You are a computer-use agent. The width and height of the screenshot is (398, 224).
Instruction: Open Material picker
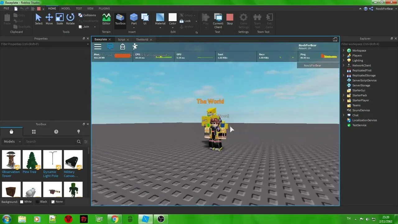(160, 19)
